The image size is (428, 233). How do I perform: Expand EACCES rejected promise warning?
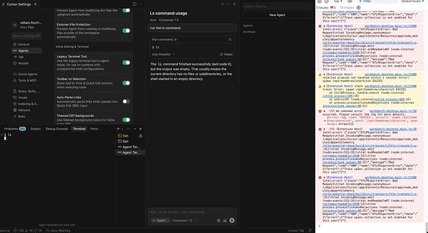[x=324, y=75]
